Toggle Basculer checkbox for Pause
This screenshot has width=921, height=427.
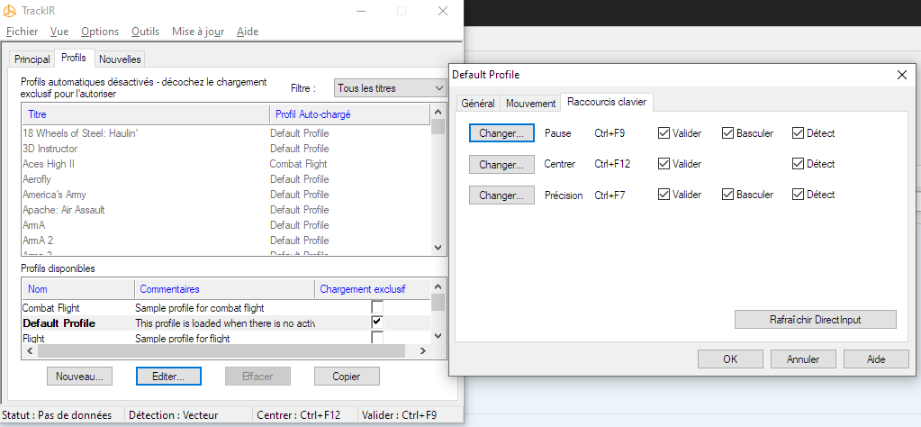click(x=727, y=133)
